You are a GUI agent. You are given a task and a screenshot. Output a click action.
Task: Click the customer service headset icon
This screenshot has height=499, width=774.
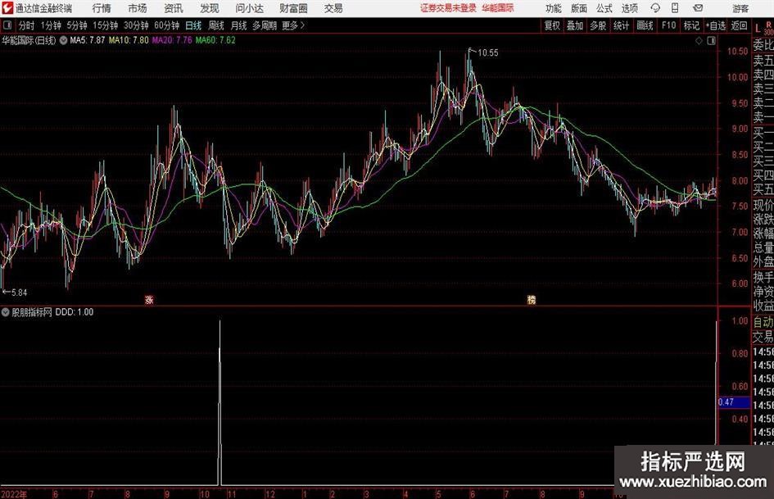point(655,8)
